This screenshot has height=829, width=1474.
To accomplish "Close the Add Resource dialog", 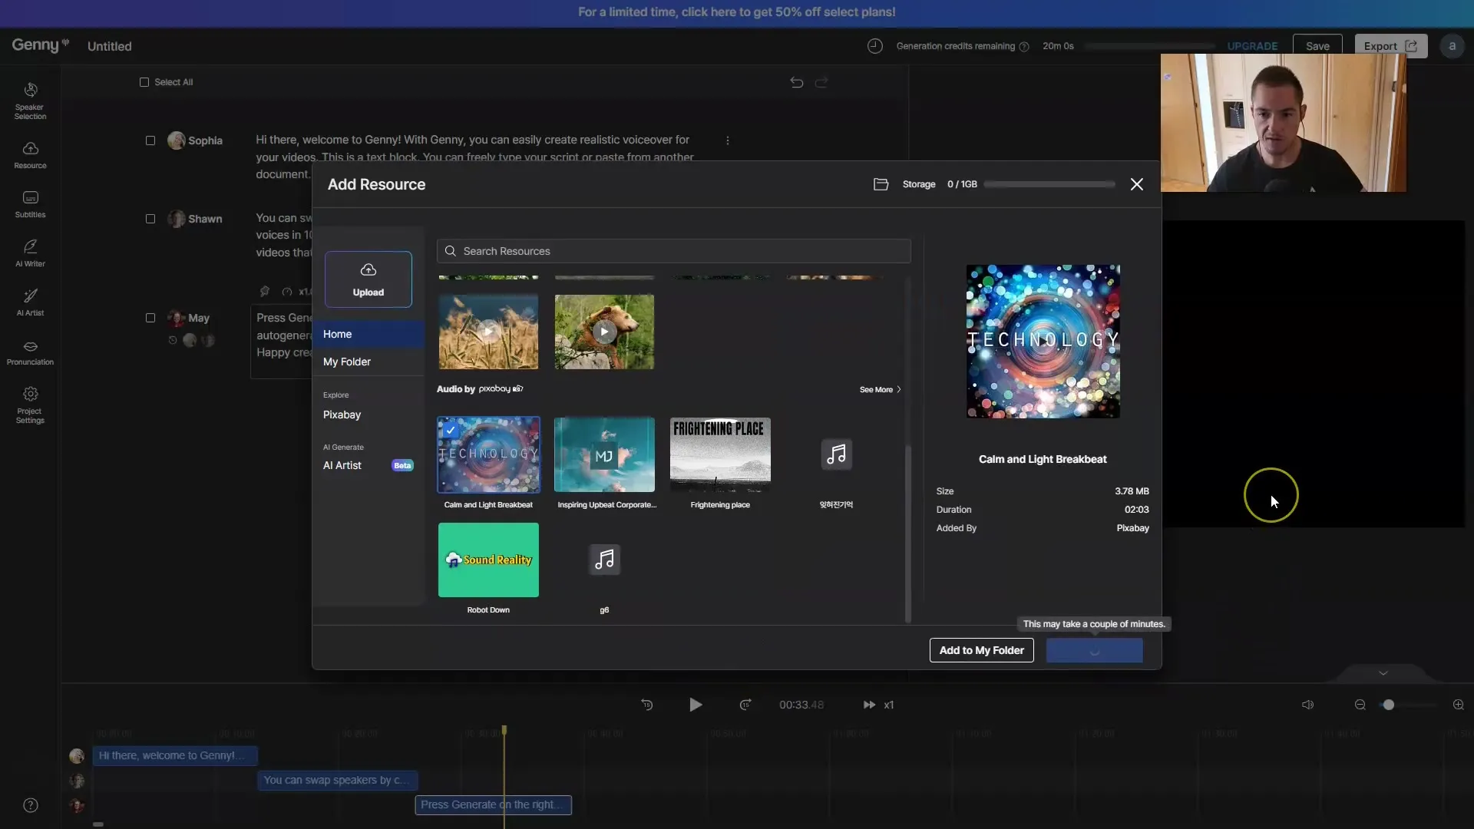I will (1137, 184).
